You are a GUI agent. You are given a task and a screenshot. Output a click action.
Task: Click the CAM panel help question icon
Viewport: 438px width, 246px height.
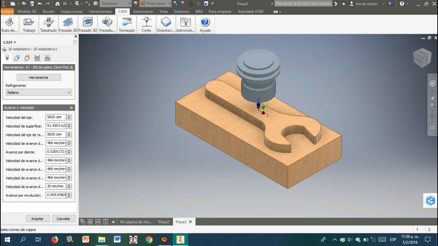point(75,42)
